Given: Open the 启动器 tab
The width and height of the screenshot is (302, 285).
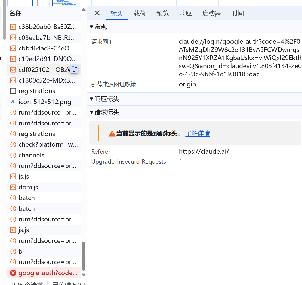Looking at the screenshot, I should [211, 14].
